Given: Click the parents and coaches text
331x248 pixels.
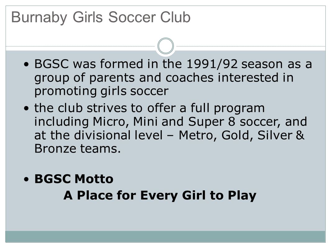Looking at the screenshot, I should [x=152, y=78].
